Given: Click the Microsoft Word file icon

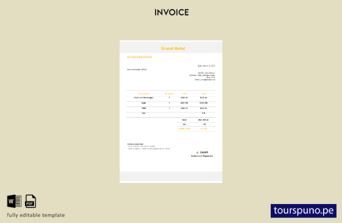Looking at the screenshot, I should click(x=14, y=201).
